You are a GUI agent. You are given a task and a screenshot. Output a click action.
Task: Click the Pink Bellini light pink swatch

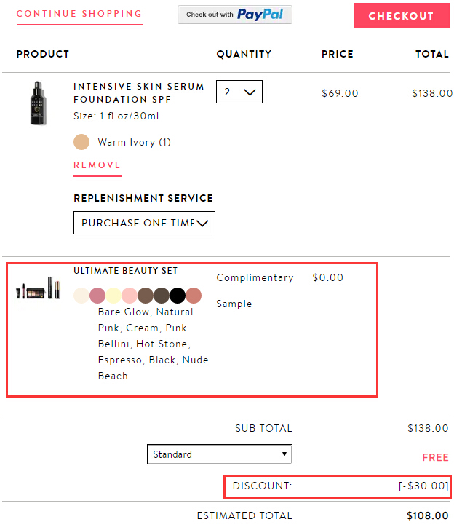tap(130, 296)
